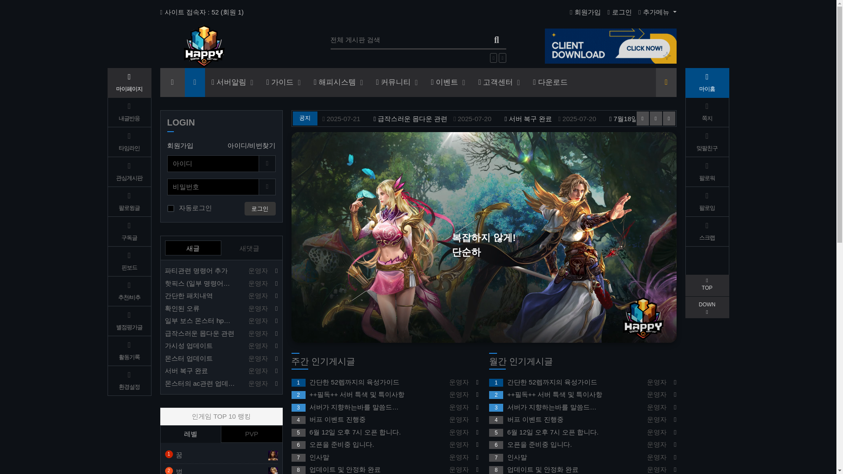The width and height of the screenshot is (843, 474).
Task: Switch to the 새댓글 tab
Action: coord(249,248)
